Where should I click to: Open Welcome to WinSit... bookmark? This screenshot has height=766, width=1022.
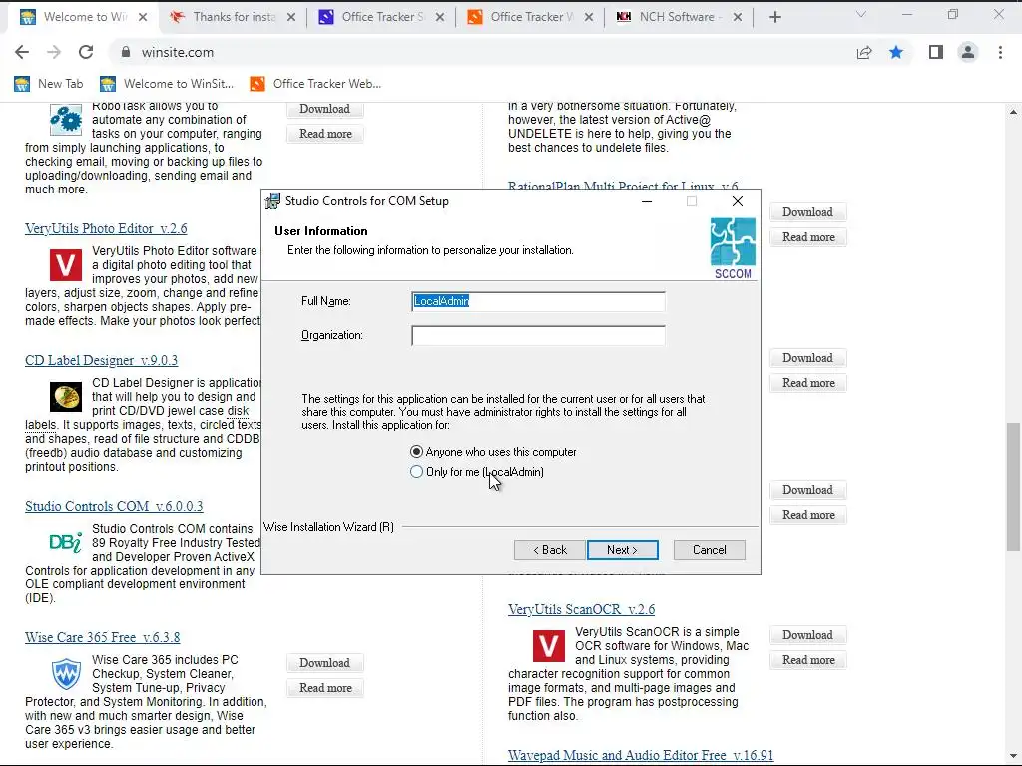(x=167, y=84)
